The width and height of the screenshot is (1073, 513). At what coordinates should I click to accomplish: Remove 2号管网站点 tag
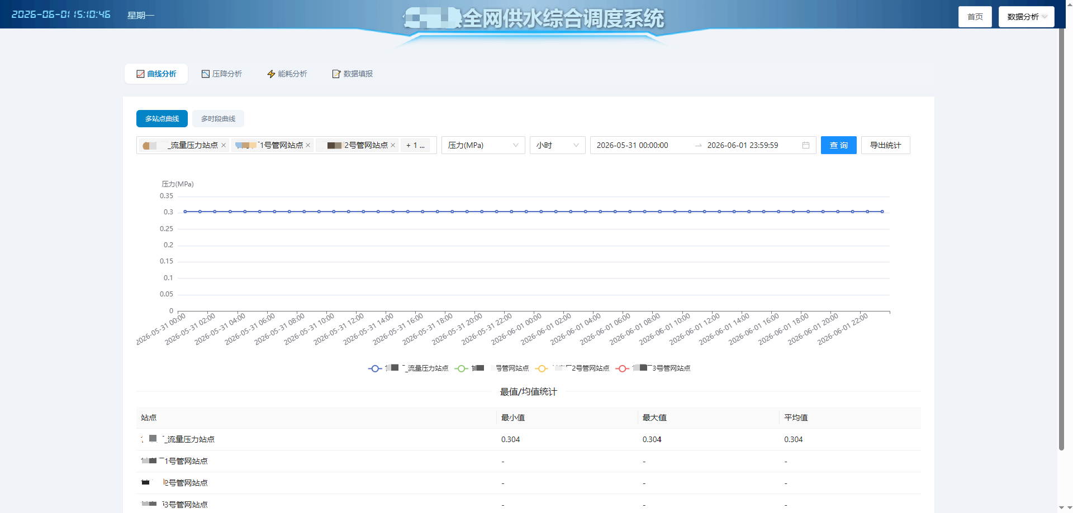pos(393,145)
